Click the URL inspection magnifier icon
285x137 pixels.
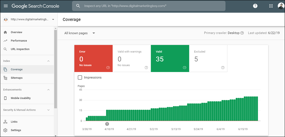(5, 49)
